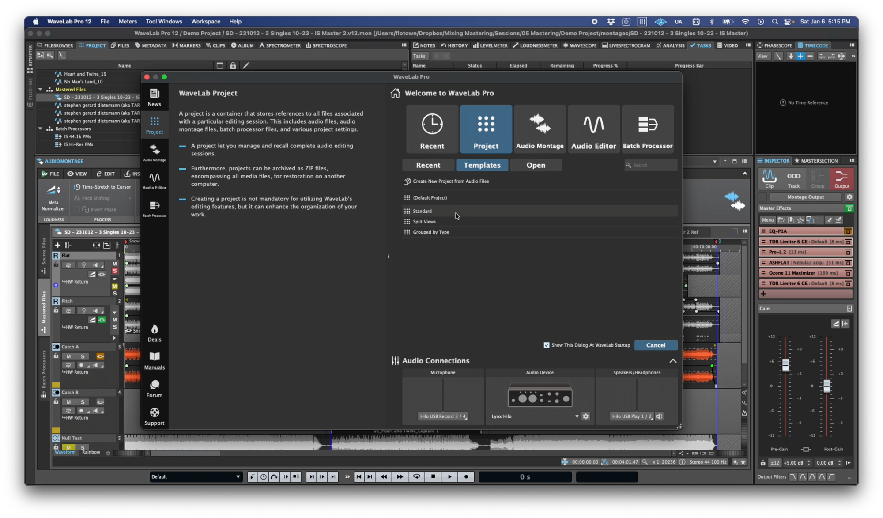Open the Lynx Hilo audio device dropdown
This screenshot has height=518, width=883.
click(x=577, y=416)
